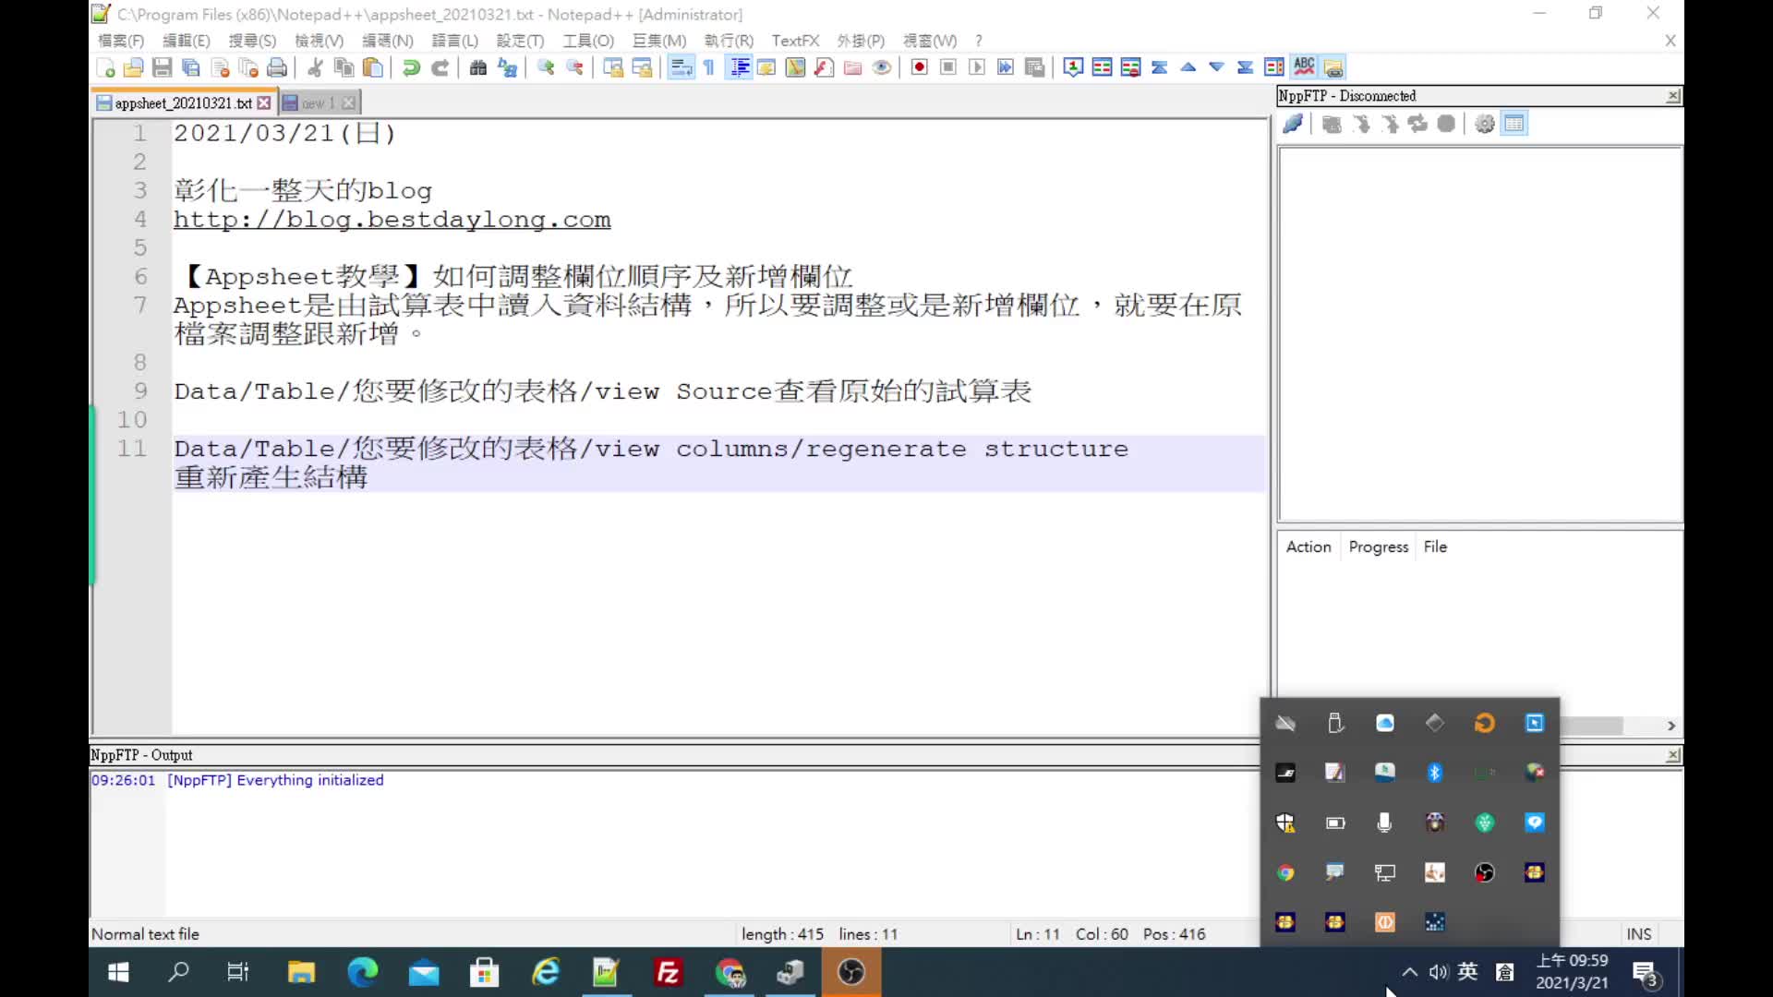The image size is (1773, 997).
Task: Click the battery tray icon
Action: pos(1335,823)
